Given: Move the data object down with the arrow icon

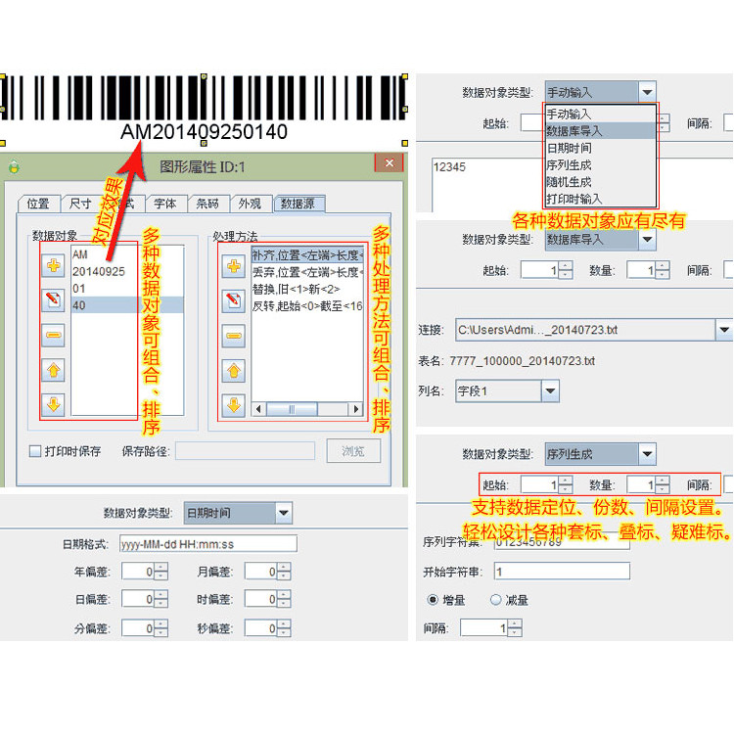Looking at the screenshot, I should (53, 404).
